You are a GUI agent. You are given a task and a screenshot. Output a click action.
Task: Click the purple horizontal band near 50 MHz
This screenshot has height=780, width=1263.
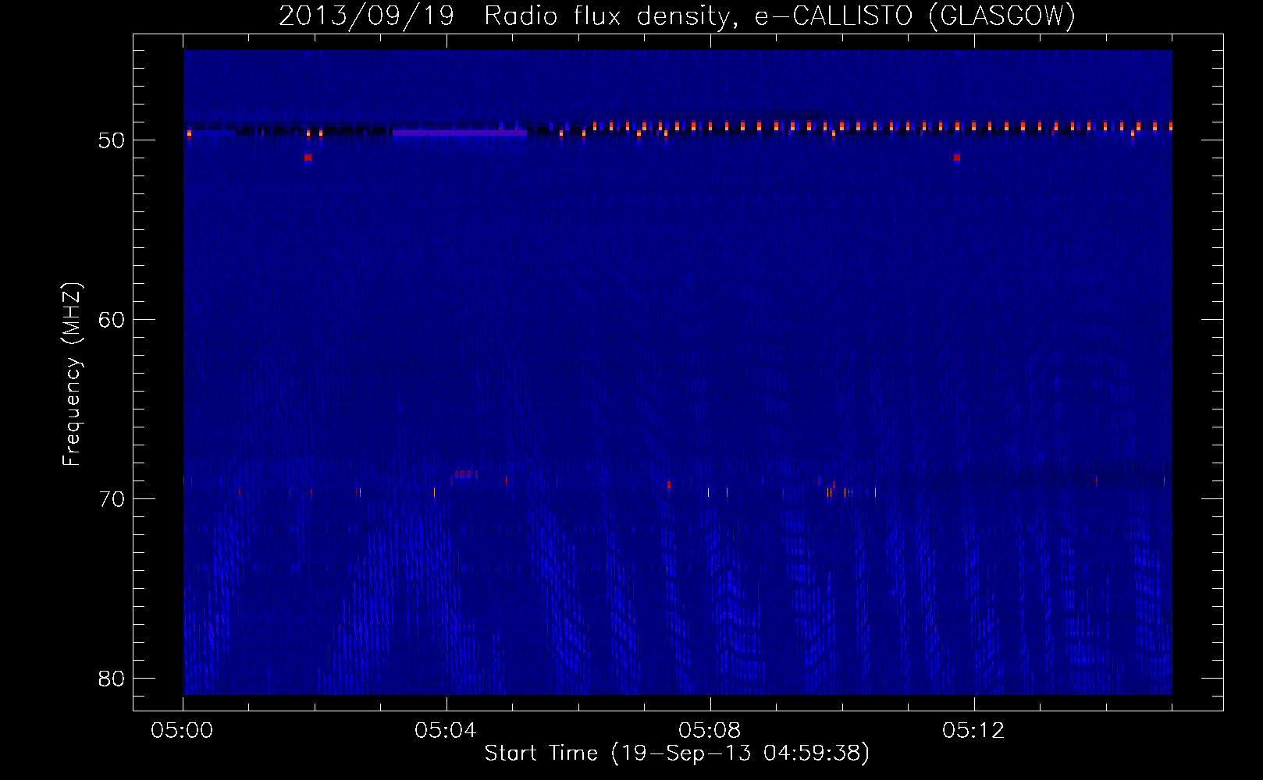(460, 133)
